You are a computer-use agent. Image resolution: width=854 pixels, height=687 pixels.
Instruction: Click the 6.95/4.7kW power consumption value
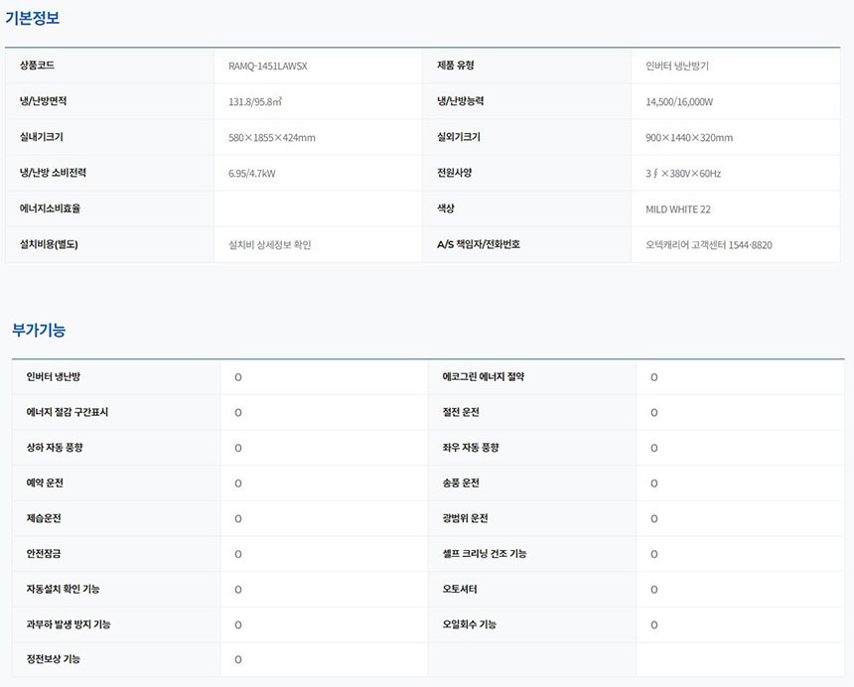(x=251, y=173)
